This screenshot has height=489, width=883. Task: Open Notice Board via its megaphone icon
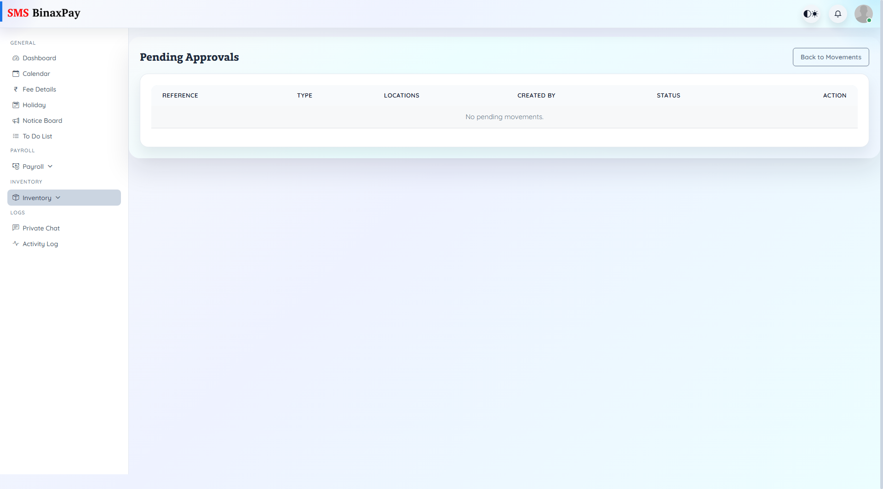pos(16,121)
